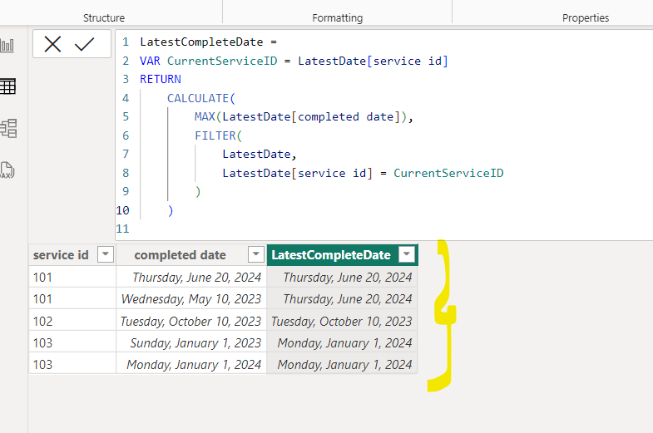Screen dimensions: 653x433
Task: Click the CALCULATE( function on line 4
Action: (201, 98)
